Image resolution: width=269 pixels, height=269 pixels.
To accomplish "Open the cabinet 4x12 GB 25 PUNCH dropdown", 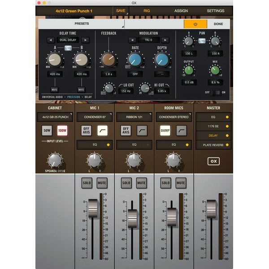I will (x=55, y=117).
